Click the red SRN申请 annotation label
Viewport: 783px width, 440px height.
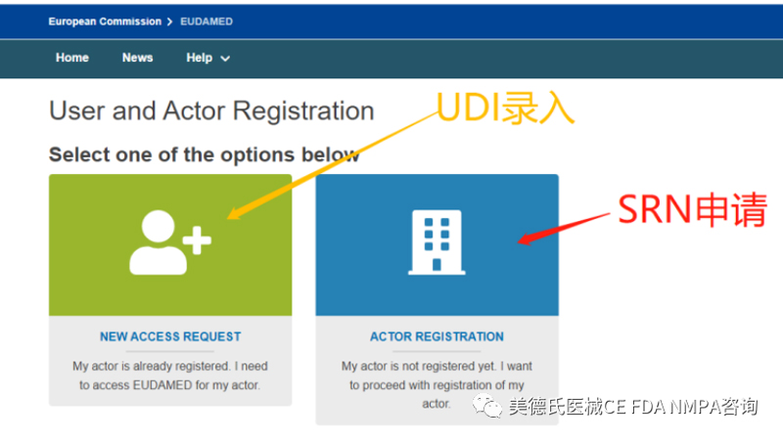tap(690, 209)
